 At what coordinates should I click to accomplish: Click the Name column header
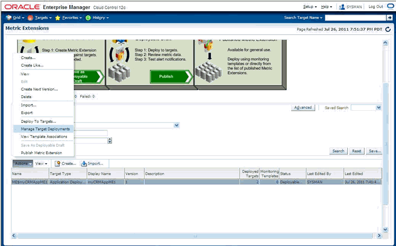point(30,174)
